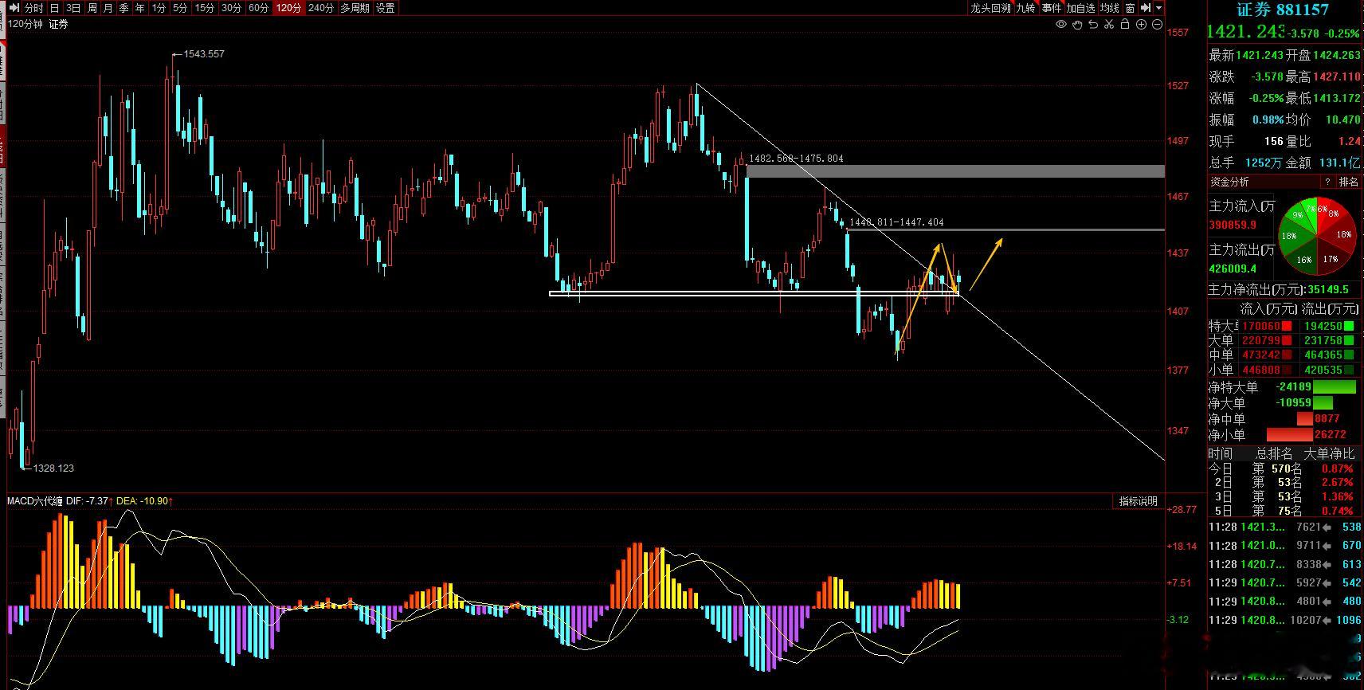Switch to the 5分 period tab

coord(180,8)
